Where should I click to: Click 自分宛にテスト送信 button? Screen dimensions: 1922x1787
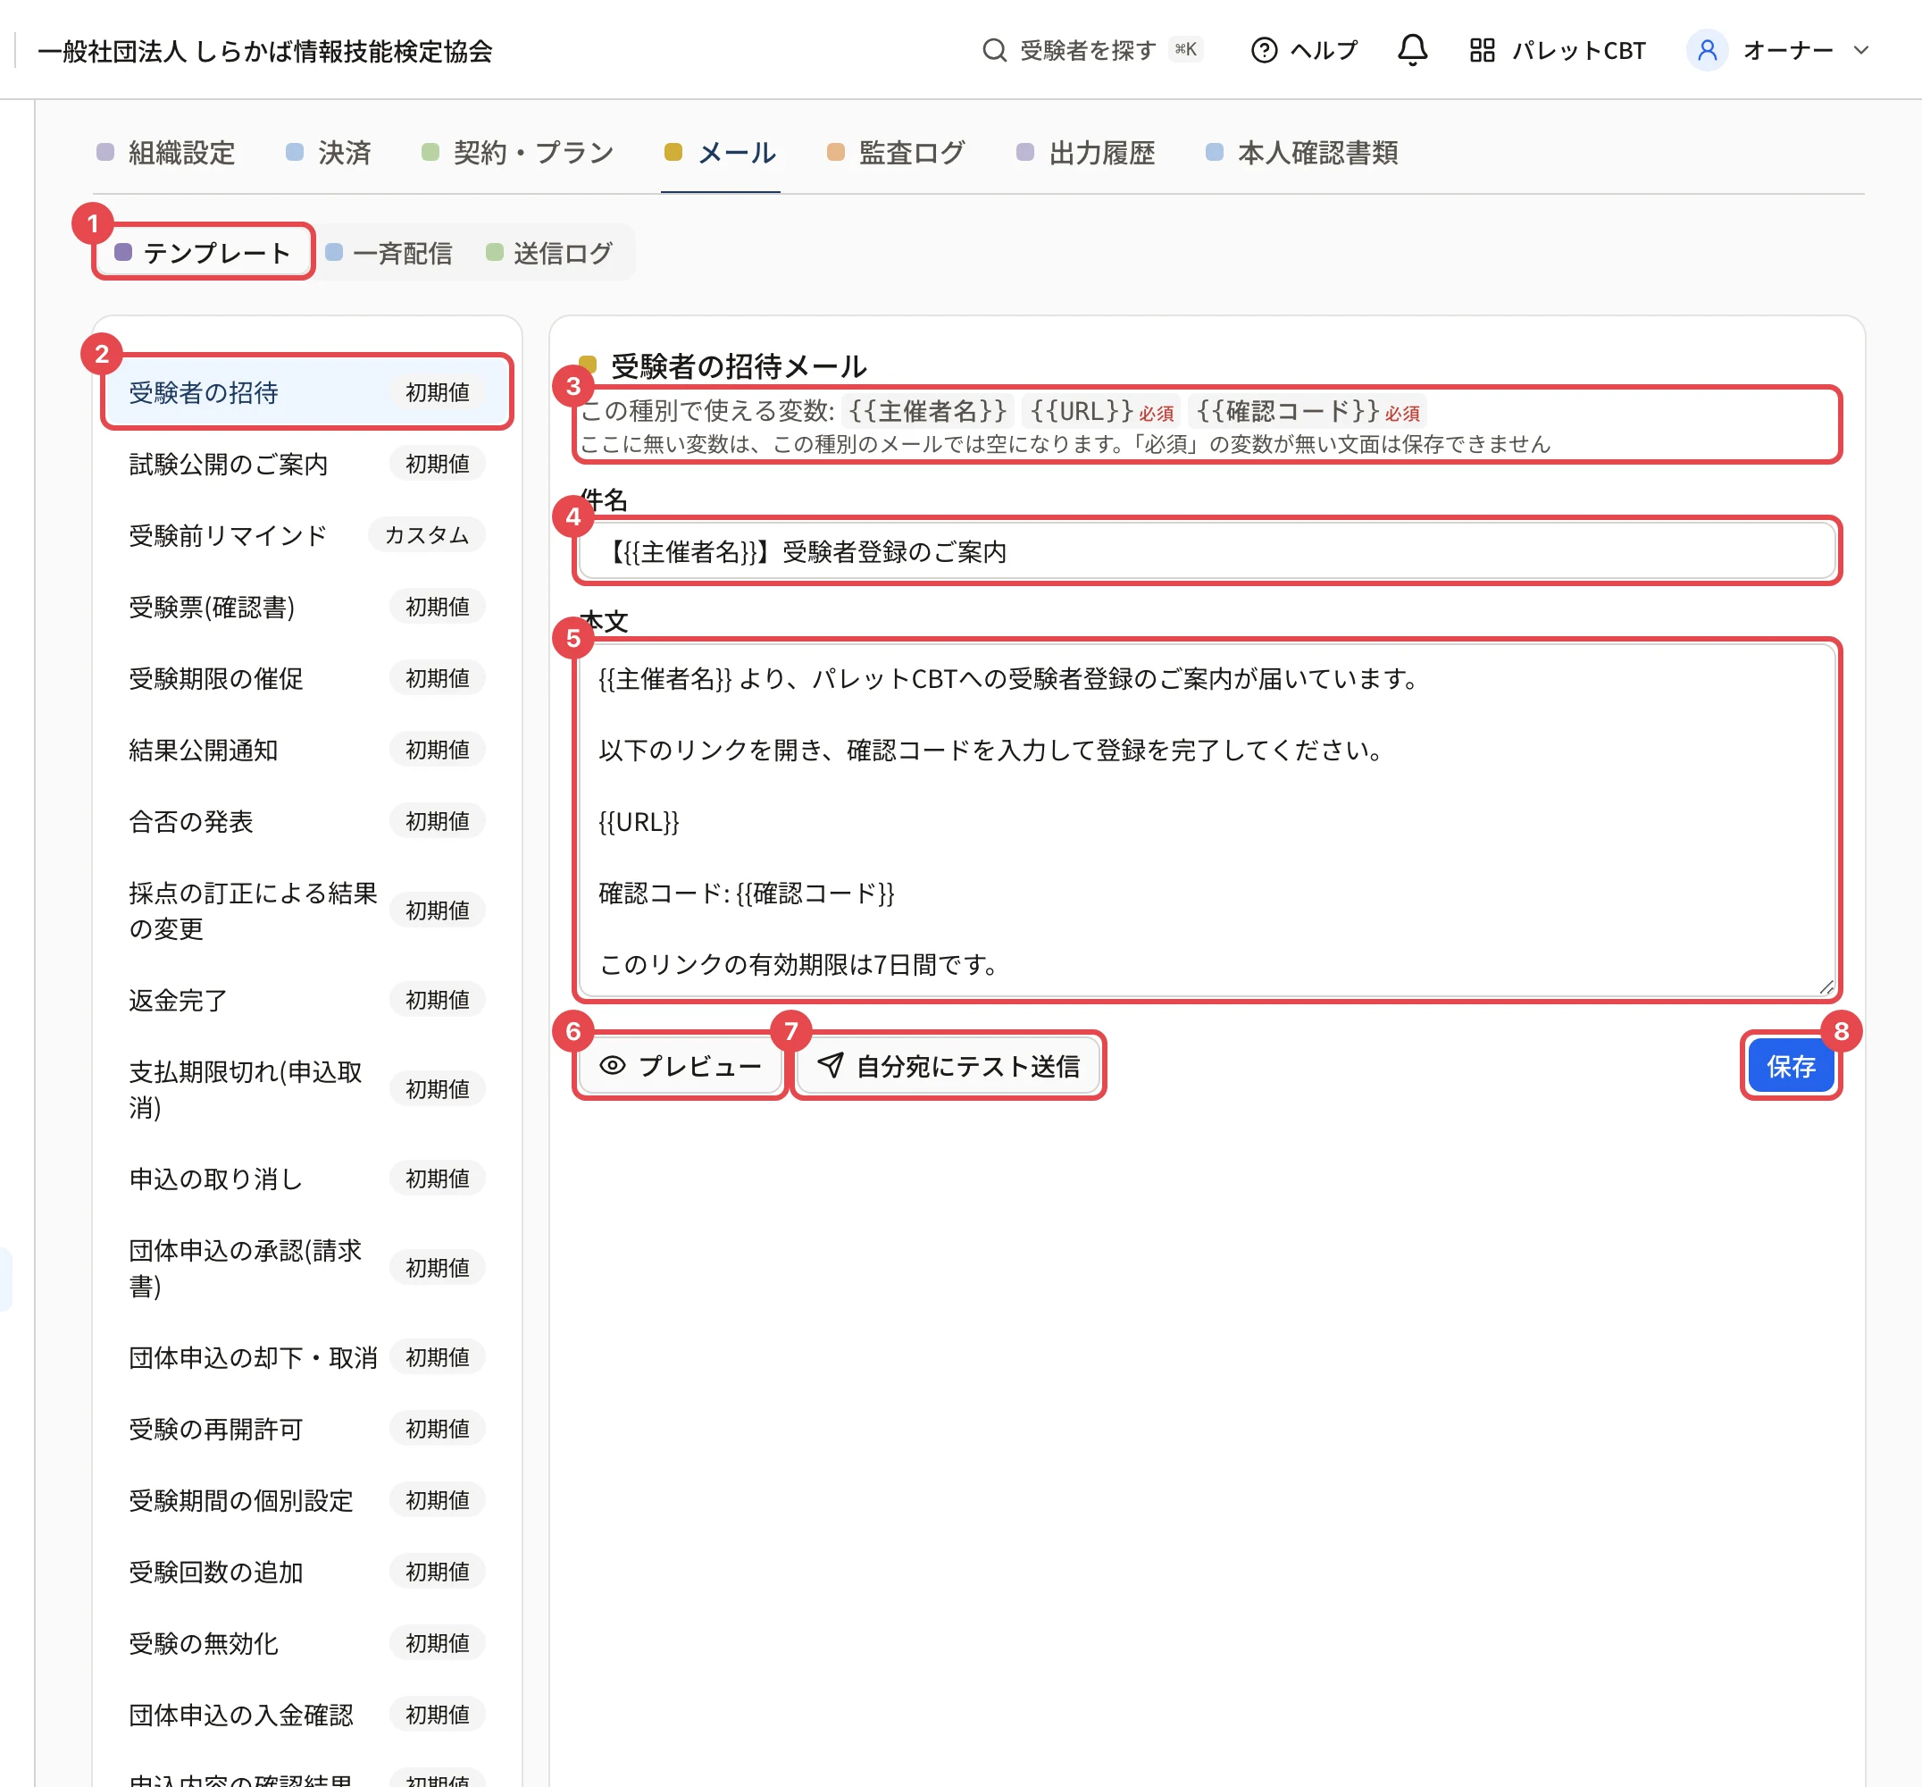(948, 1065)
